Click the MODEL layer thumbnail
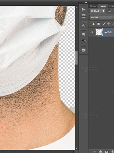Image resolution: width=114 pixels, height=153 pixels. pyautogui.click(x=99, y=32)
